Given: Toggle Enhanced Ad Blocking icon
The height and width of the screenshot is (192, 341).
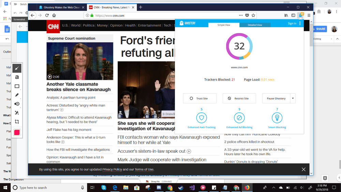Looking at the screenshot, I should 239,118.
